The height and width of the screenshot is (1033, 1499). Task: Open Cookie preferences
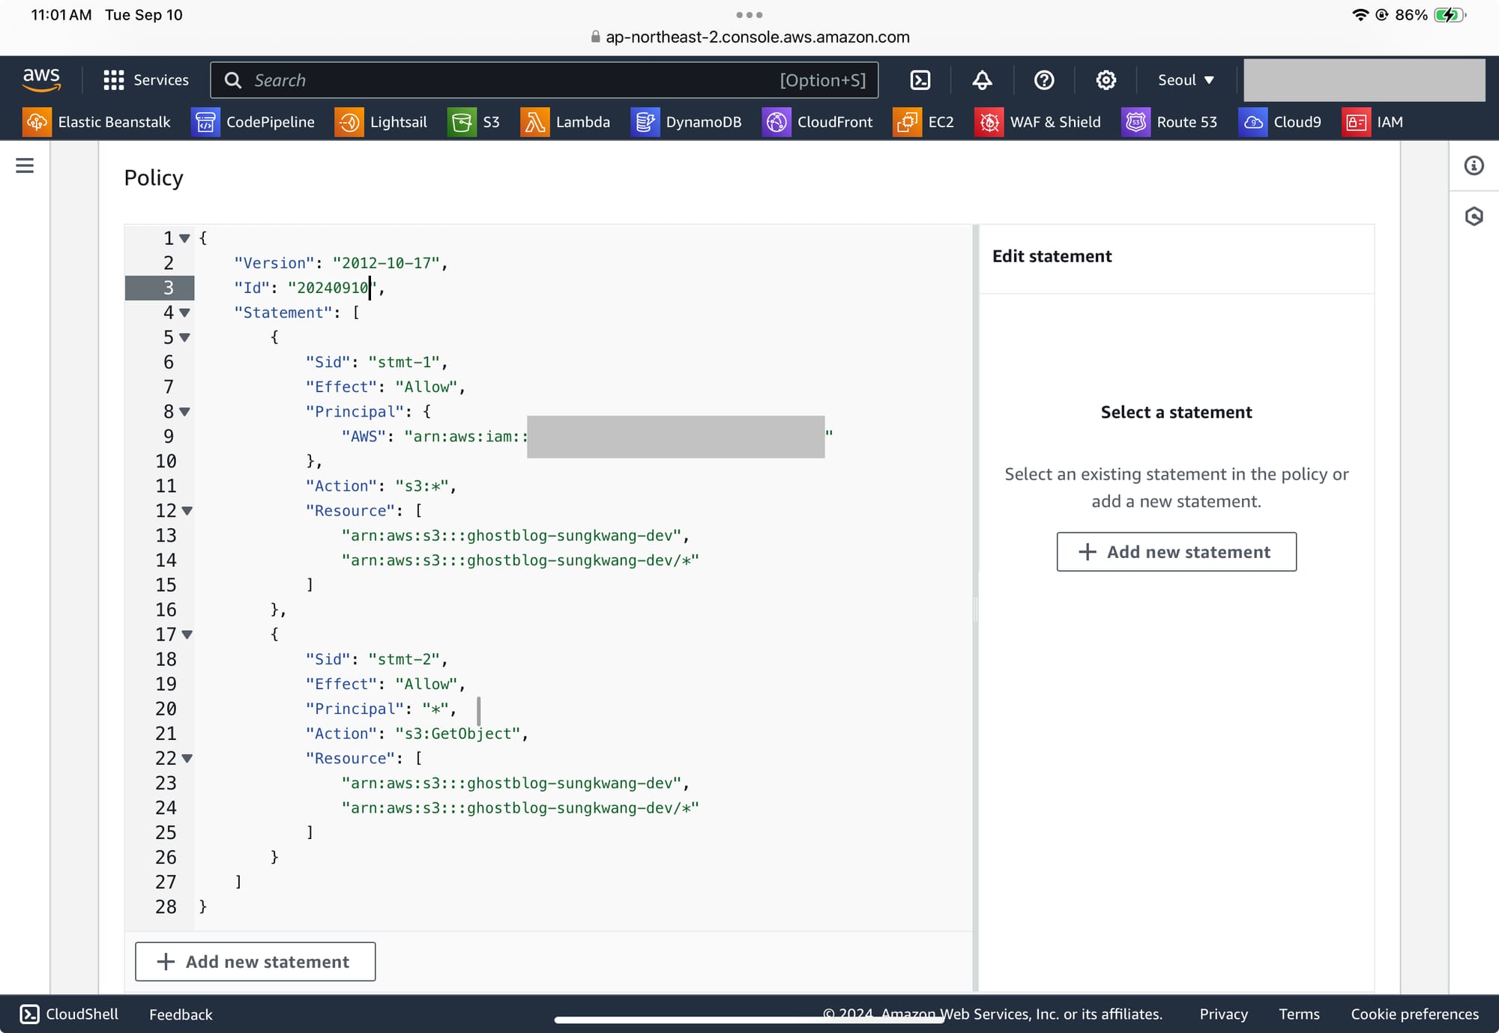[1414, 1014]
